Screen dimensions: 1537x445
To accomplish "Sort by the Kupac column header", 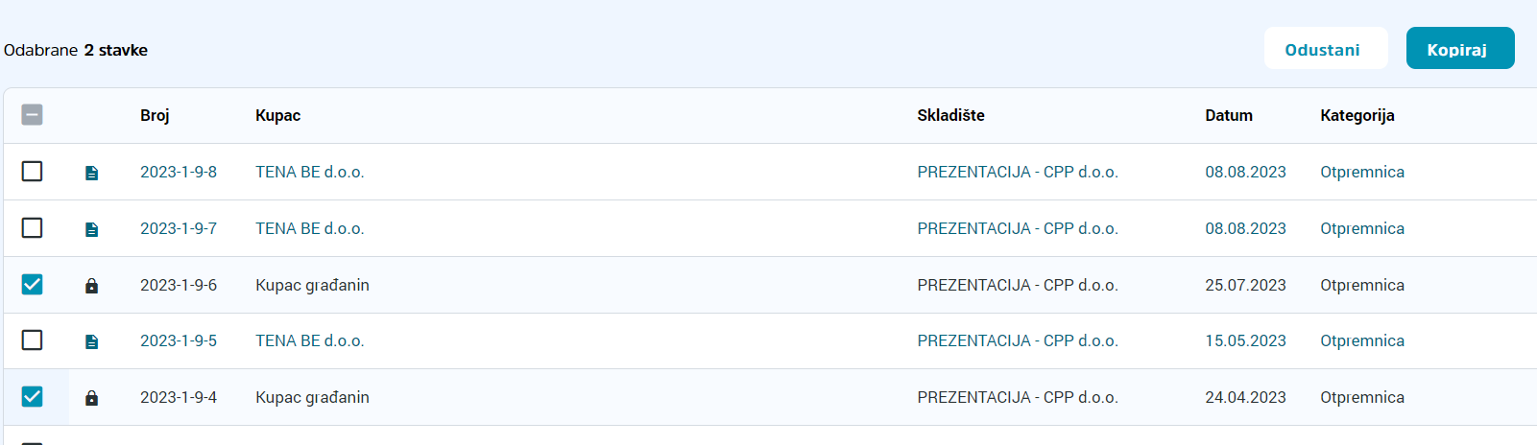I will click(x=277, y=115).
